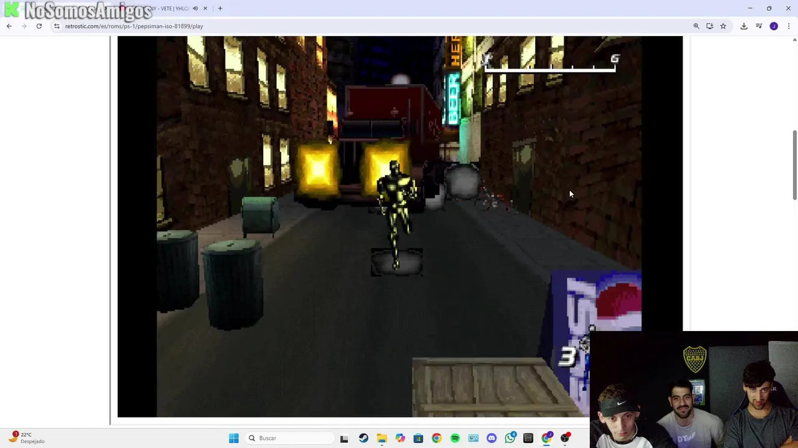This screenshot has width=798, height=448.
Task: Click the Buscar taskbar search box
Action: coord(290,438)
